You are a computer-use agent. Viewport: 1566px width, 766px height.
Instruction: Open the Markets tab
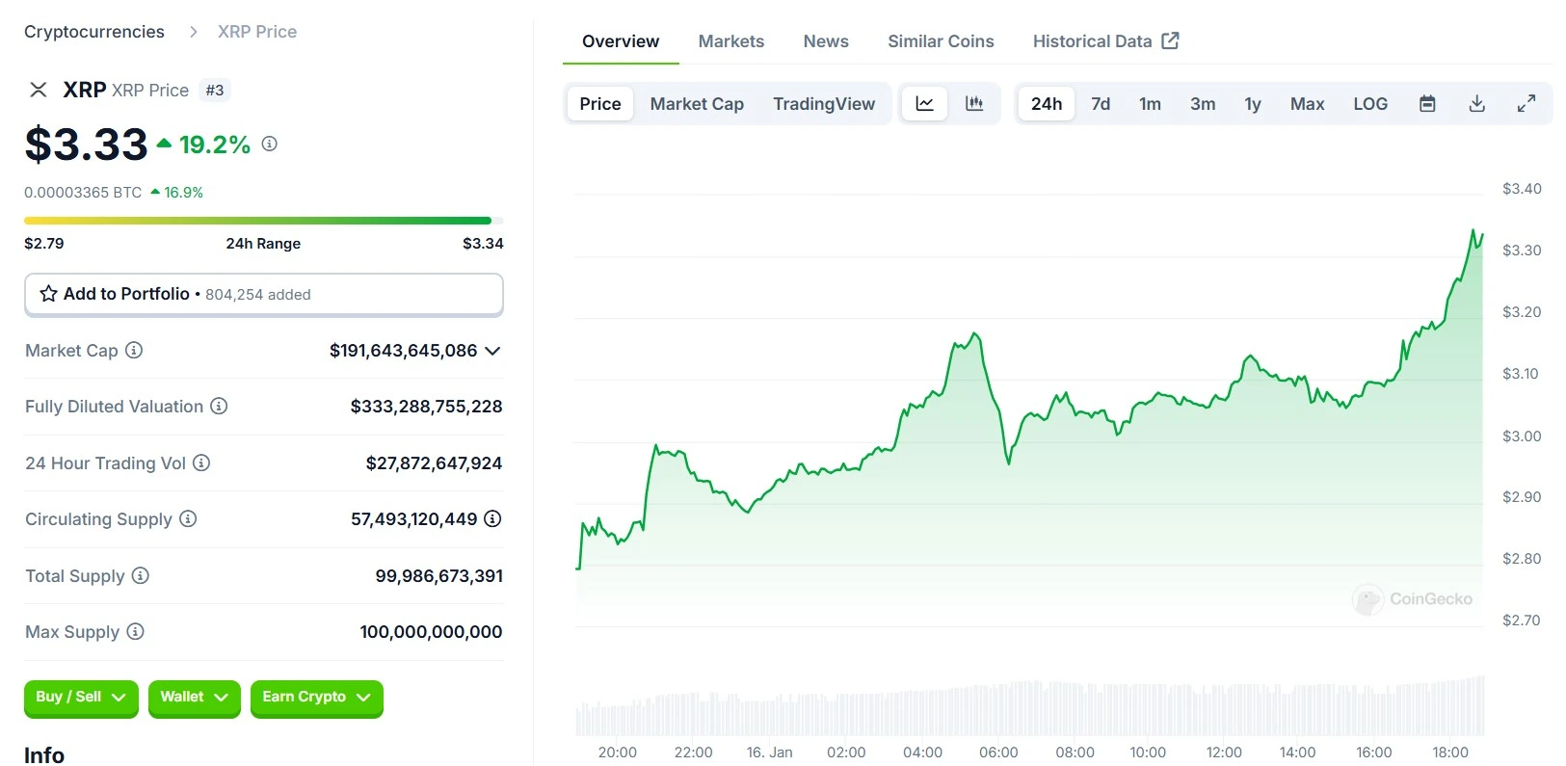(x=731, y=41)
